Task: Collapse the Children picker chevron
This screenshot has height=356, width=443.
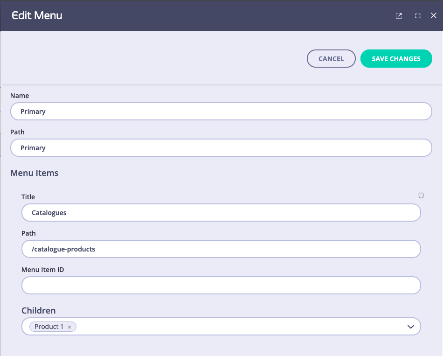Action: pyautogui.click(x=411, y=327)
